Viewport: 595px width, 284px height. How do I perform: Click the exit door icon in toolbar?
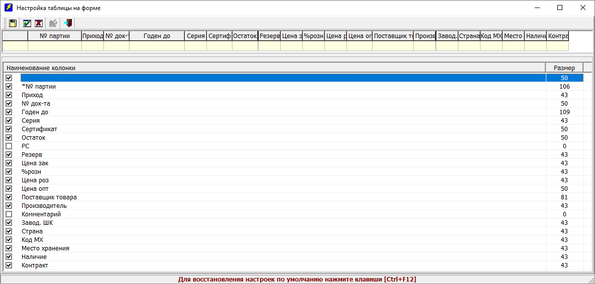68,23
